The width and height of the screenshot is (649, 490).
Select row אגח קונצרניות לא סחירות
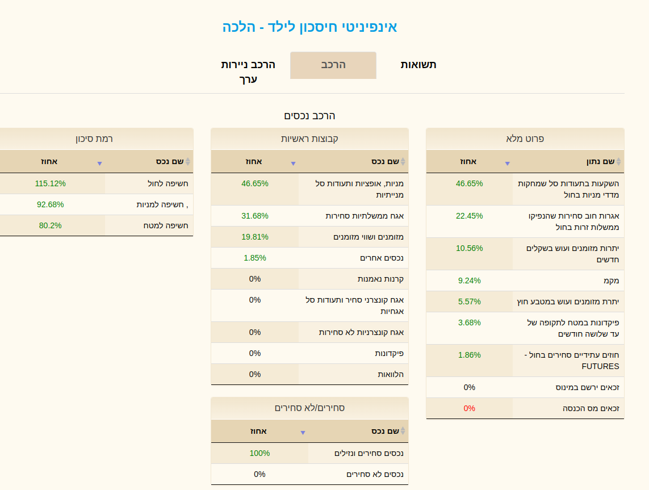tap(309, 332)
